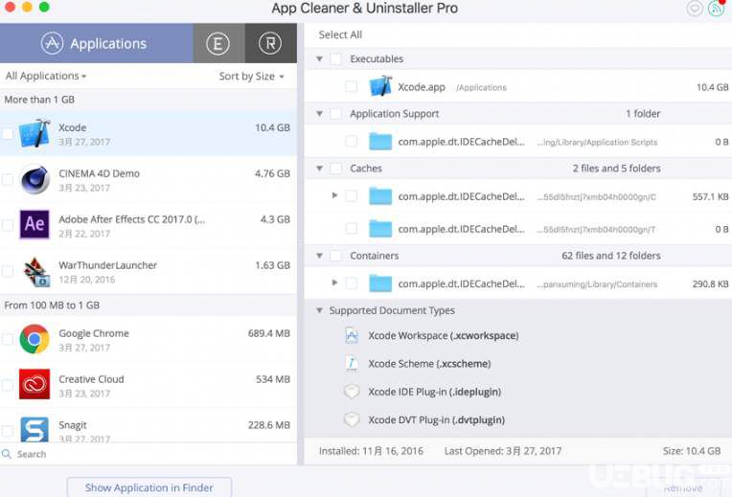Click folder icon of the Containers entry
The height and width of the screenshot is (497, 732).
tap(380, 283)
